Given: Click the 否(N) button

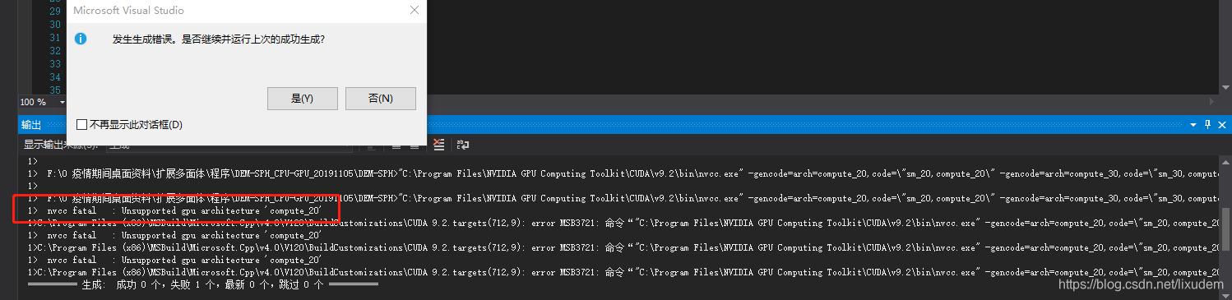Looking at the screenshot, I should click(x=381, y=98).
